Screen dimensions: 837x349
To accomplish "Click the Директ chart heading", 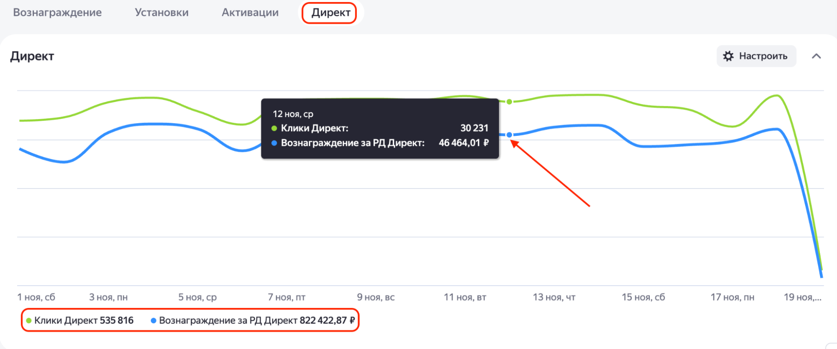I will point(32,56).
